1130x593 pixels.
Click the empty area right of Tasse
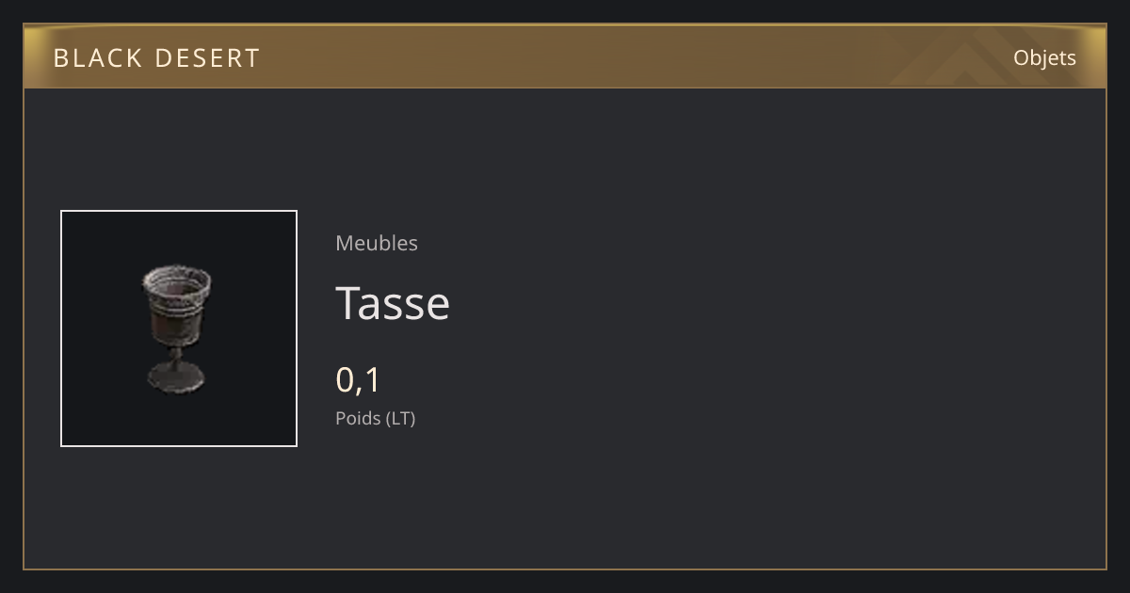point(753,303)
